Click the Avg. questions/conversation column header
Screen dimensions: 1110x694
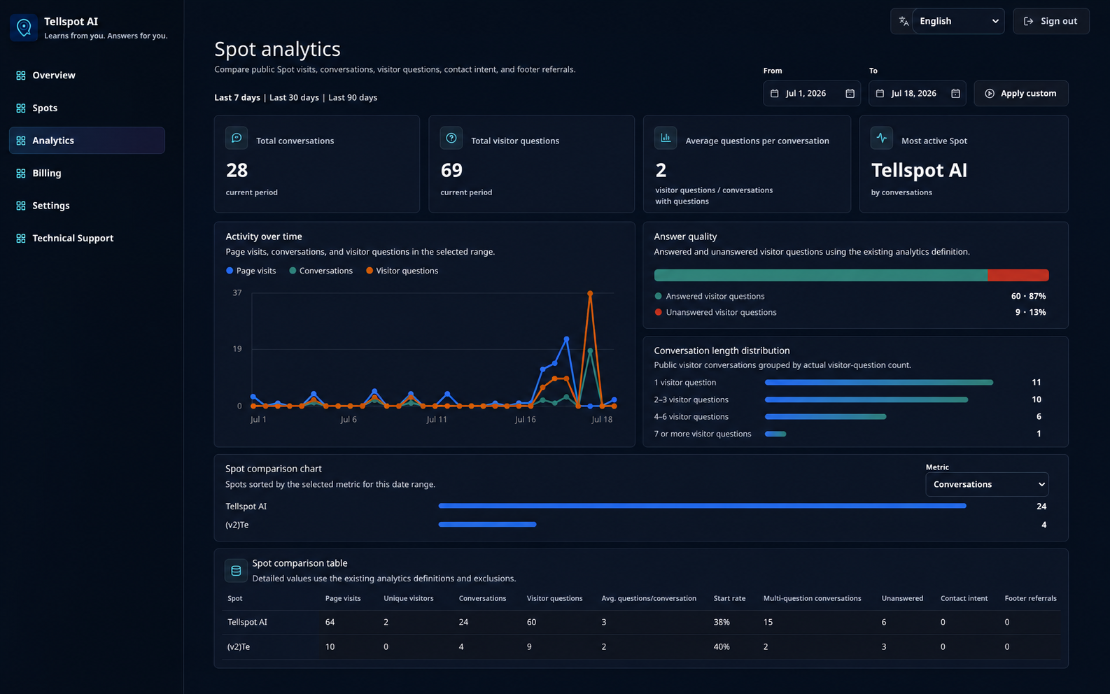click(x=649, y=599)
